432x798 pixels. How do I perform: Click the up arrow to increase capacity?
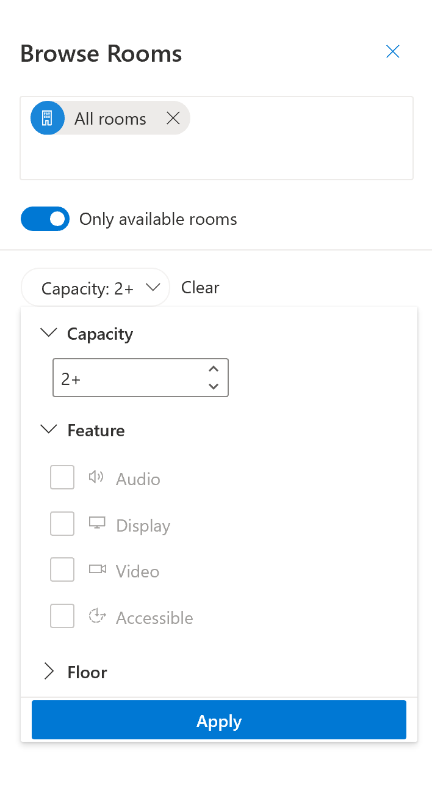214,368
